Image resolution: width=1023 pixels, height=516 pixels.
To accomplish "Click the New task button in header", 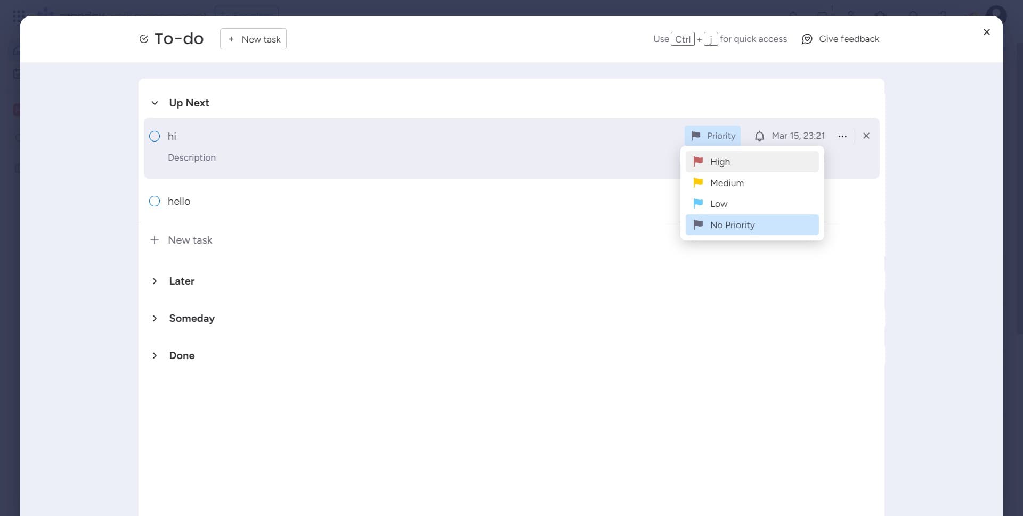I will [253, 39].
